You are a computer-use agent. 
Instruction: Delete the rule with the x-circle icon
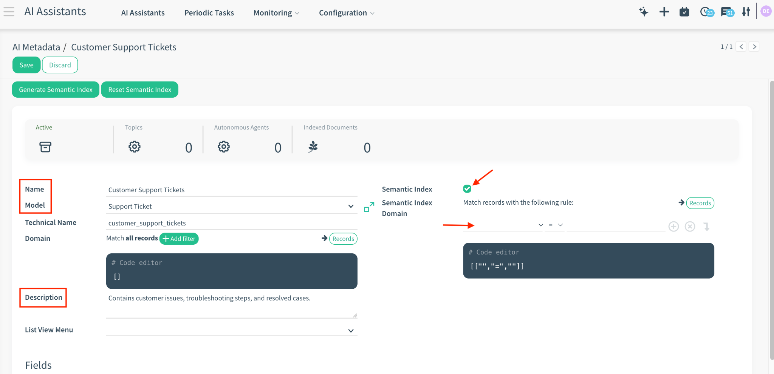point(690,227)
